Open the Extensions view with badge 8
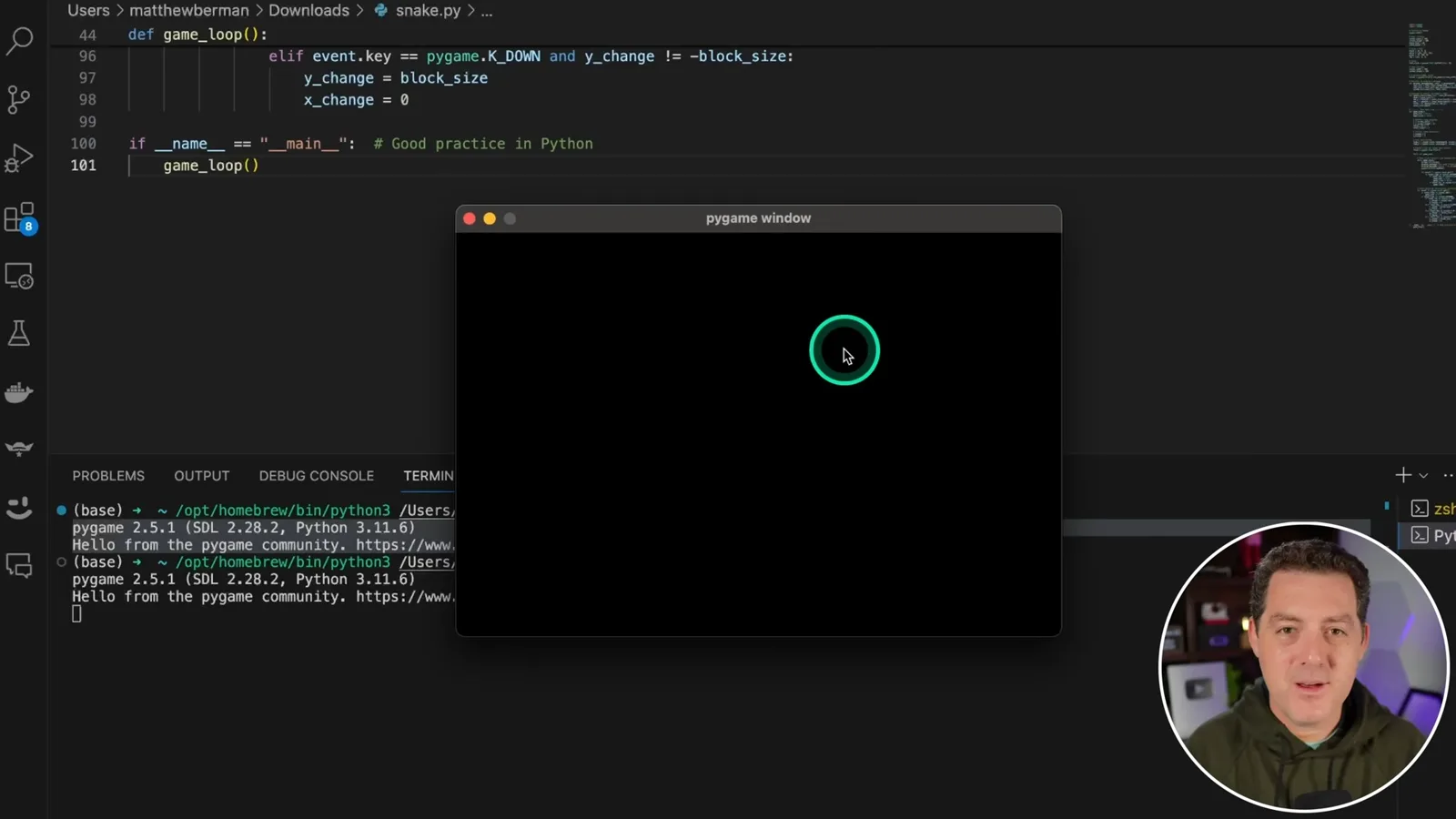Viewport: 1456px width, 819px height. point(19,218)
